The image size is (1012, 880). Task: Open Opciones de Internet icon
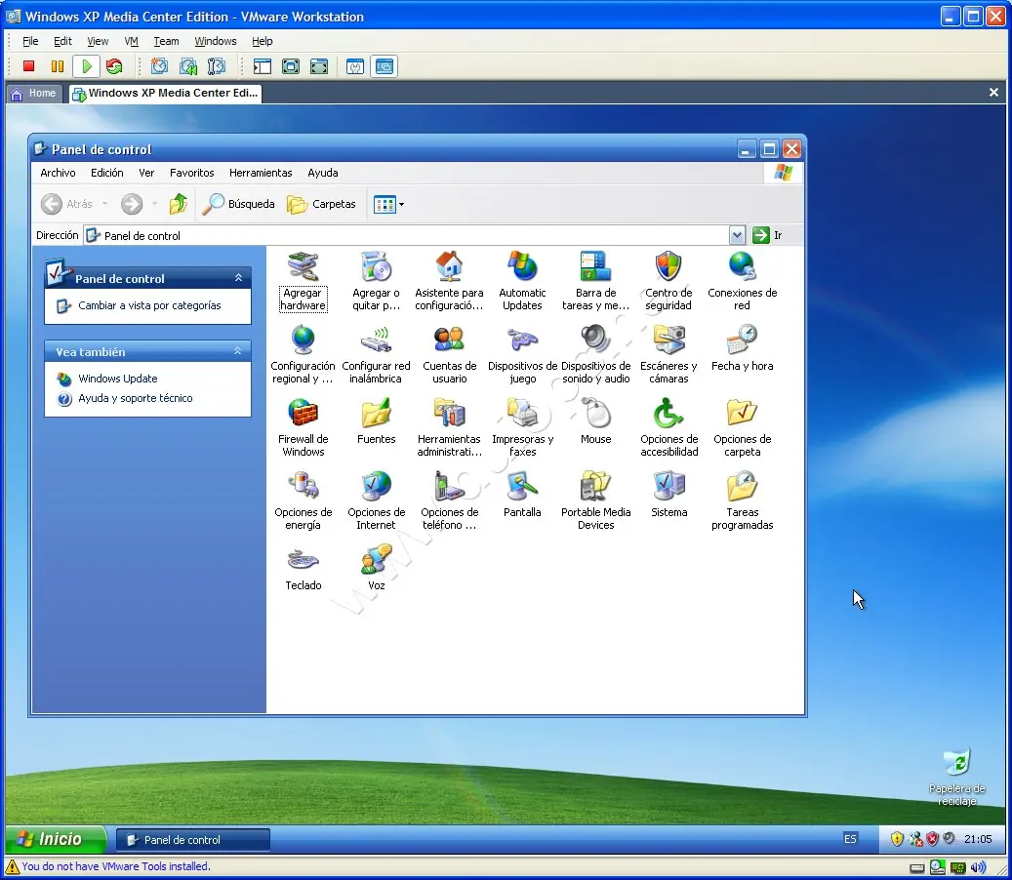point(376,487)
